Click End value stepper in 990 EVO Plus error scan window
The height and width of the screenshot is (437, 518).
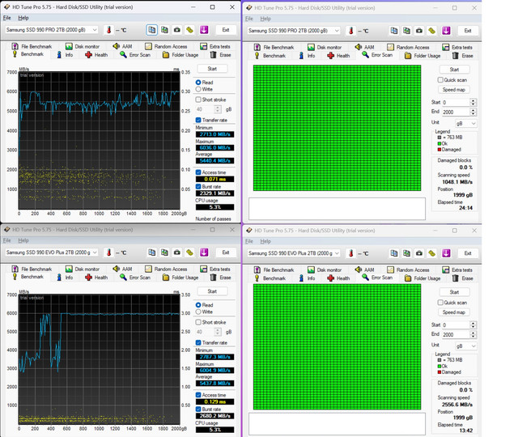tap(473, 334)
